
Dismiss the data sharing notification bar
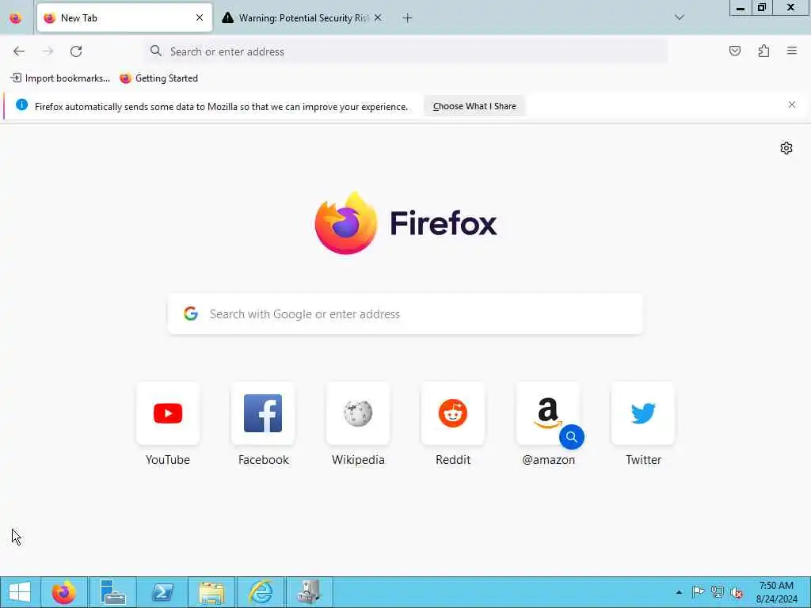click(791, 105)
